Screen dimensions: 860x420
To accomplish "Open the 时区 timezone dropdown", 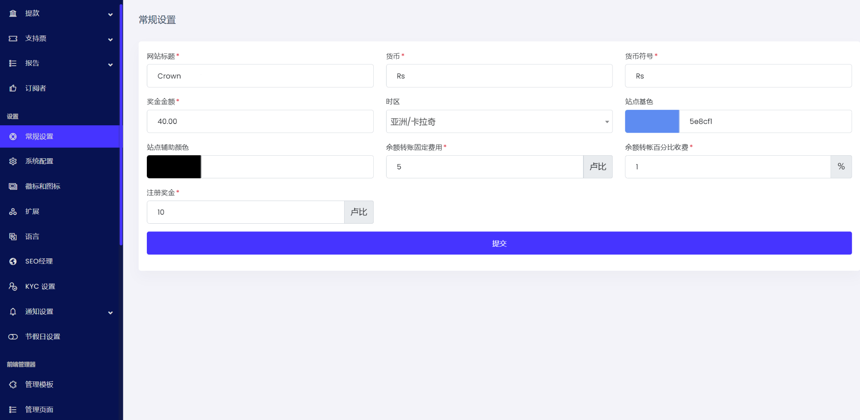I will click(x=499, y=121).
